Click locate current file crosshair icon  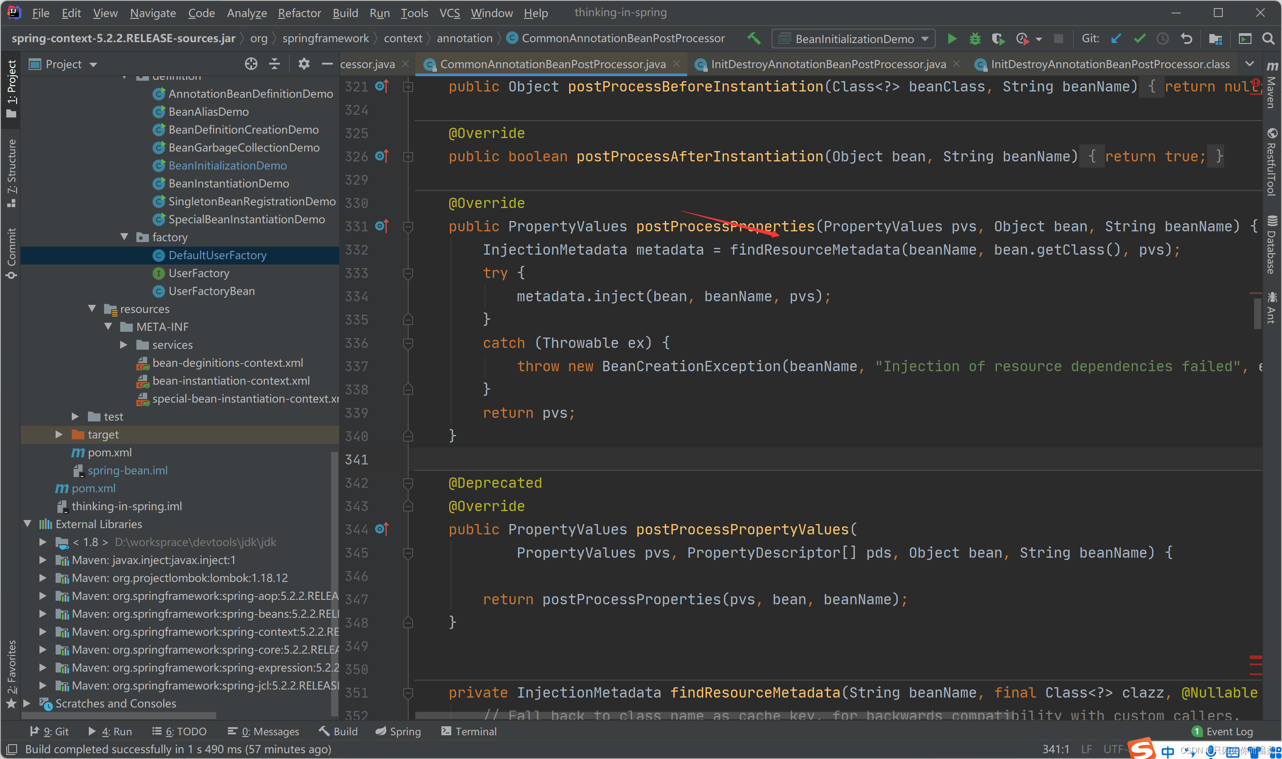[x=251, y=64]
